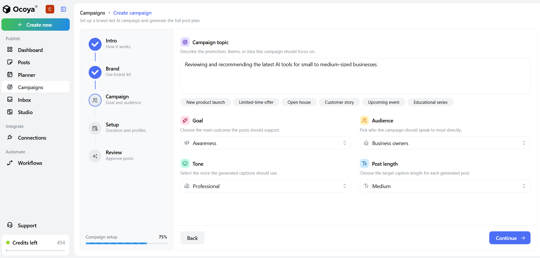This screenshot has width=540, height=258.
Task: Click the Campaign step people icon
Action: pos(95,100)
